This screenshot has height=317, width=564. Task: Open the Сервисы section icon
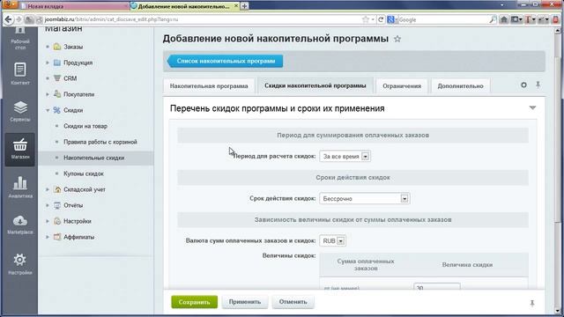pos(20,111)
